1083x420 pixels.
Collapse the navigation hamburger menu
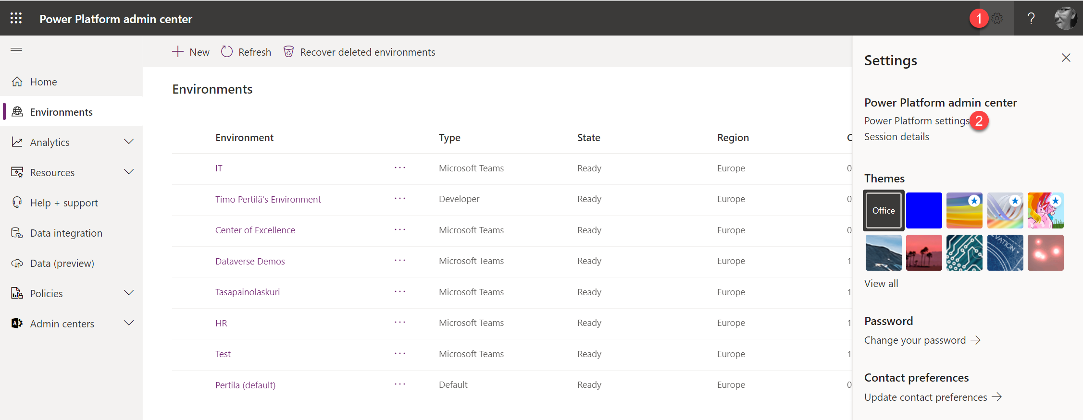pos(16,50)
